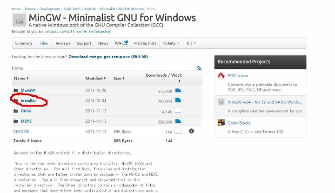Screen dimensions: 335x193
Task: Open the MinGW folder link
Action: tap(28, 90)
